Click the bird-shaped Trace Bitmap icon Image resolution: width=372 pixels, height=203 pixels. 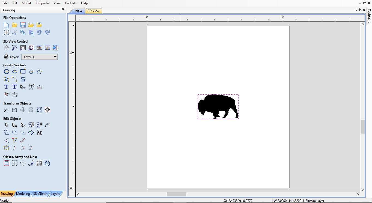pos(6,94)
